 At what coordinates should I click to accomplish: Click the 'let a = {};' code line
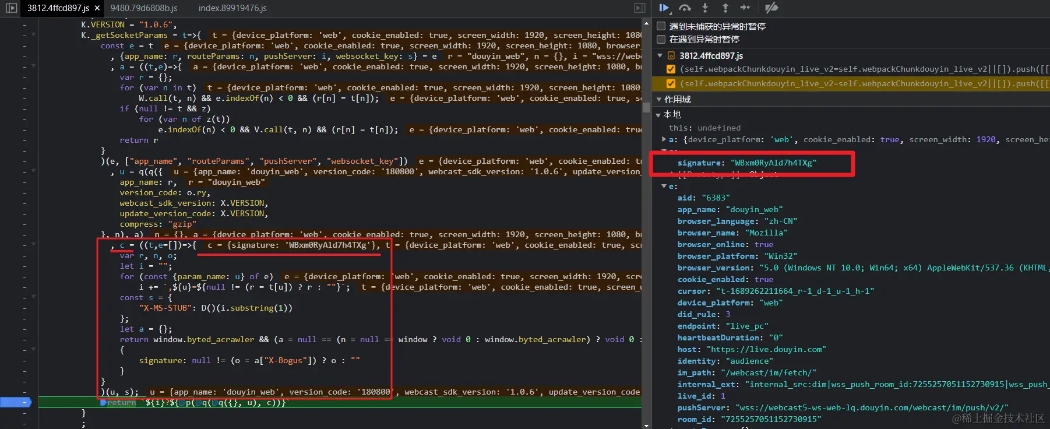pyautogui.click(x=146, y=329)
